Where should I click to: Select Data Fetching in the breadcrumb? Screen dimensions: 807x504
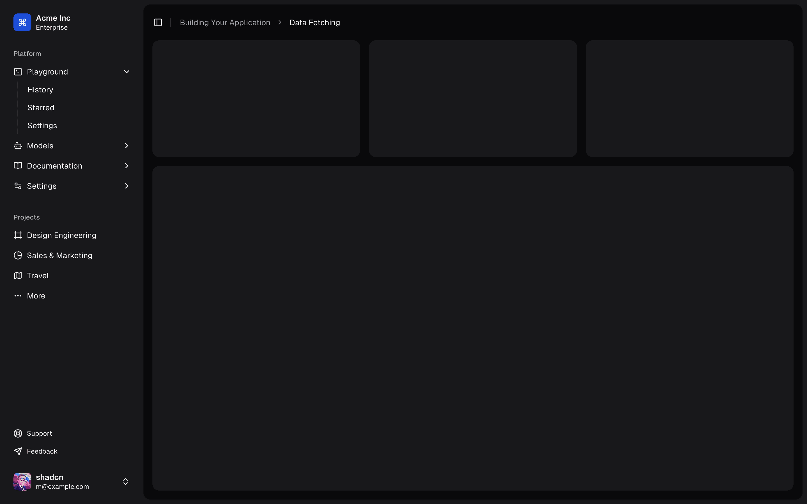click(x=314, y=22)
